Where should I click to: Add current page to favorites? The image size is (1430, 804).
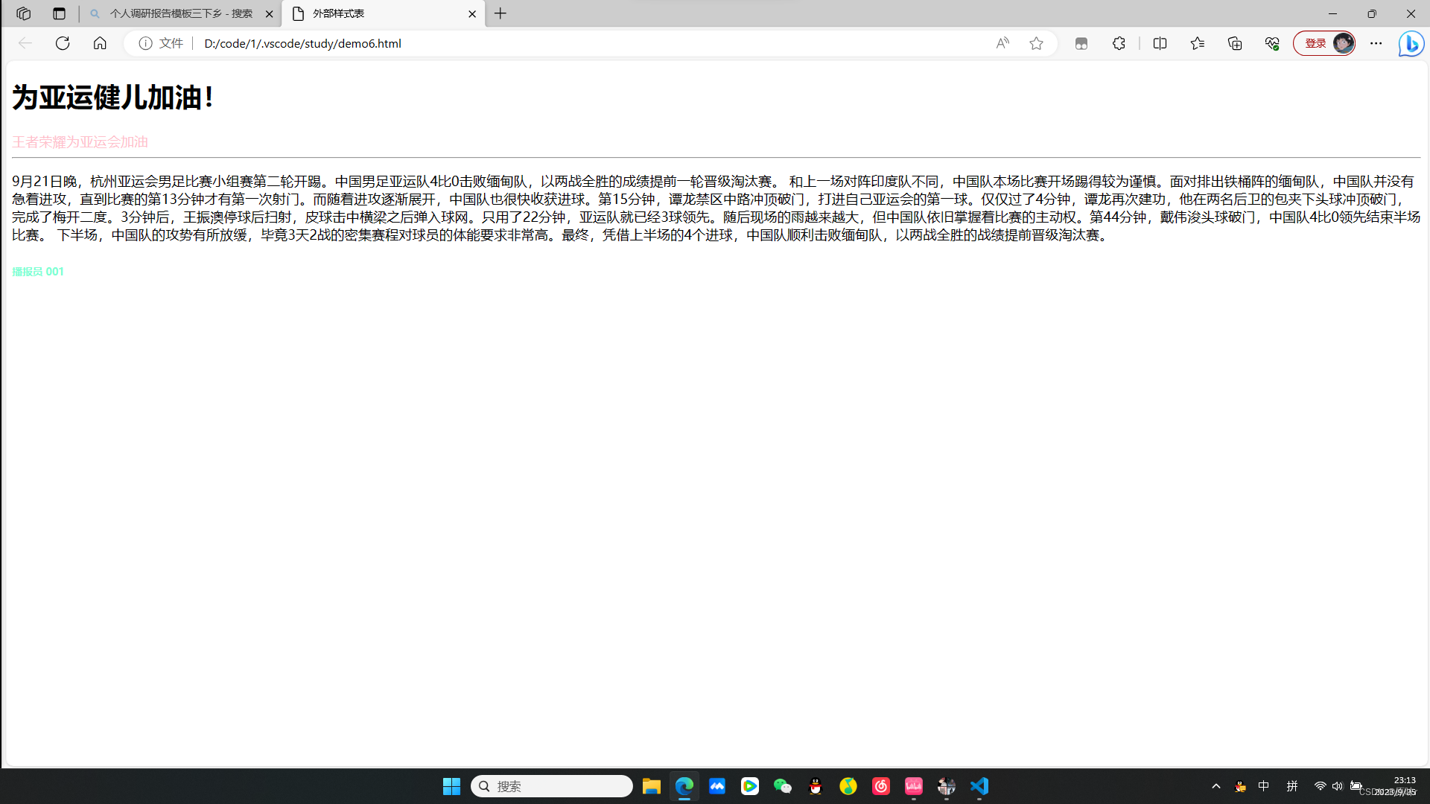pyautogui.click(x=1037, y=43)
